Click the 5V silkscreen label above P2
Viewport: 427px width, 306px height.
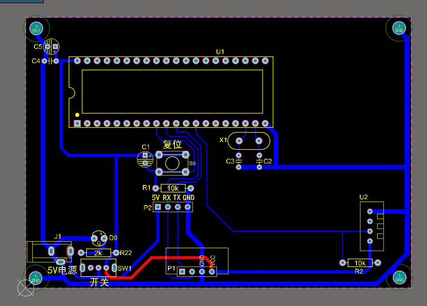tap(156, 198)
